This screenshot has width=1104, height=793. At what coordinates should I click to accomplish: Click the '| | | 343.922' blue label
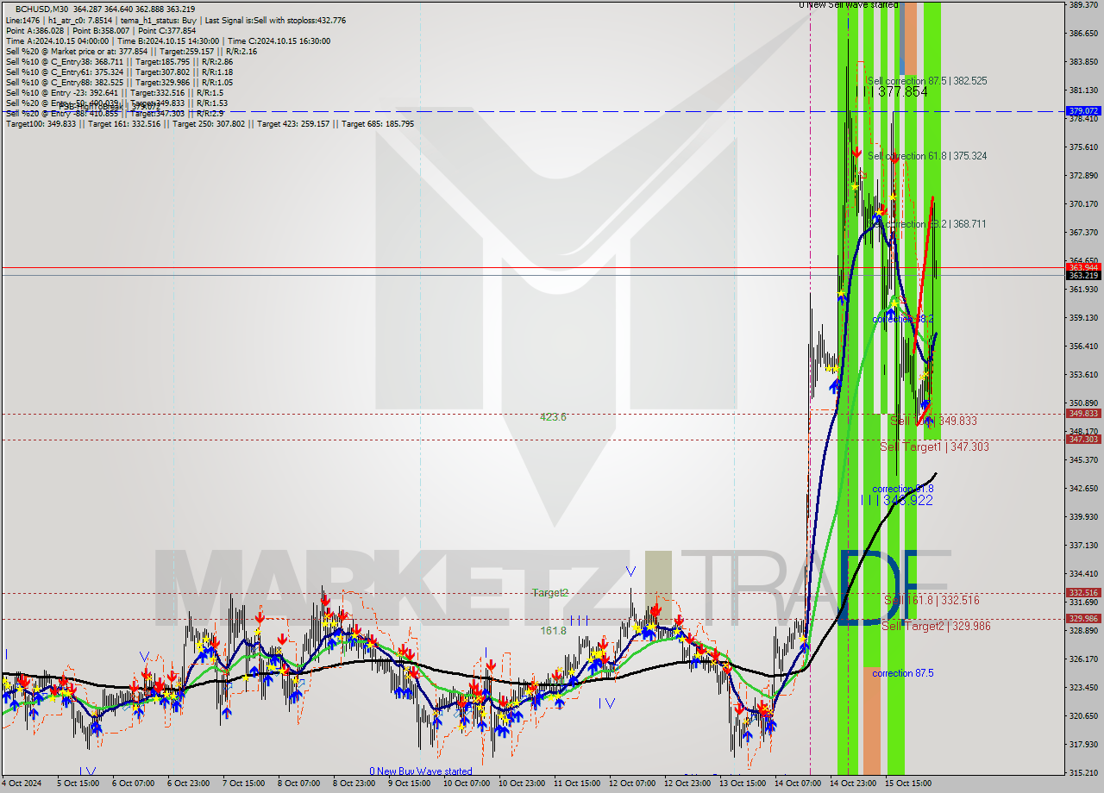pos(897,500)
